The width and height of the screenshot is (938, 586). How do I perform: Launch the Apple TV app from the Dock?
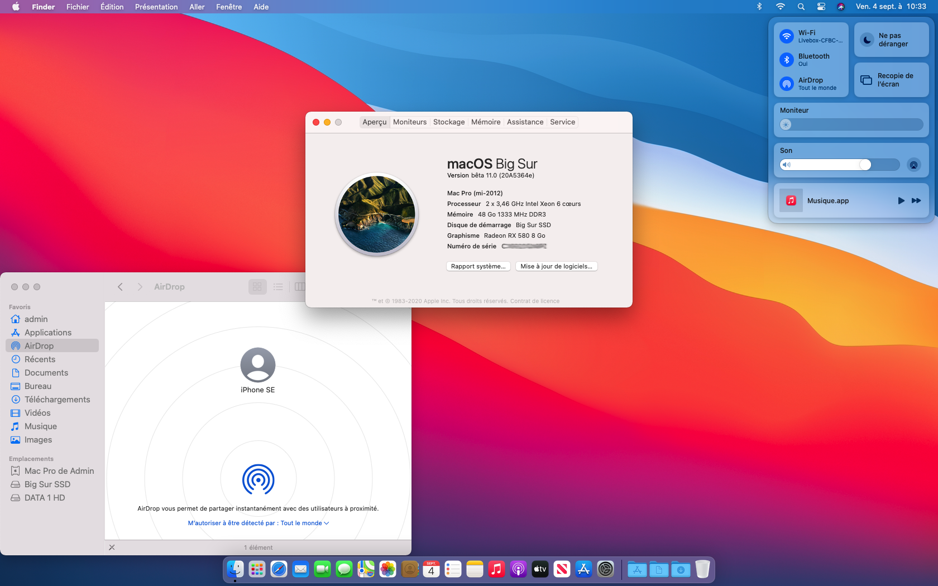click(540, 569)
